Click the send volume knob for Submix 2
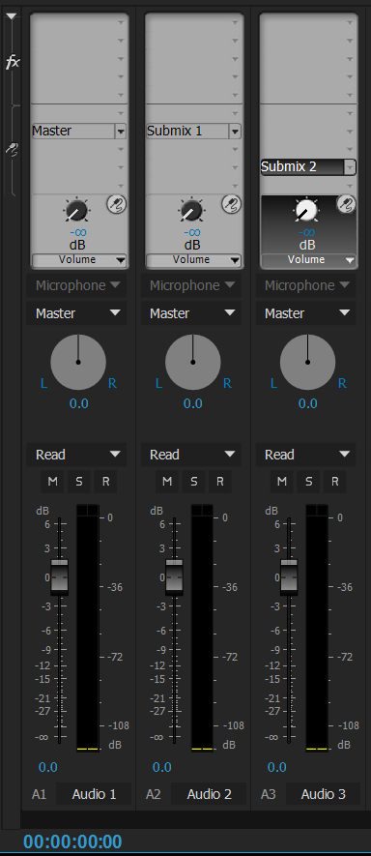371x856 pixels. point(306,210)
